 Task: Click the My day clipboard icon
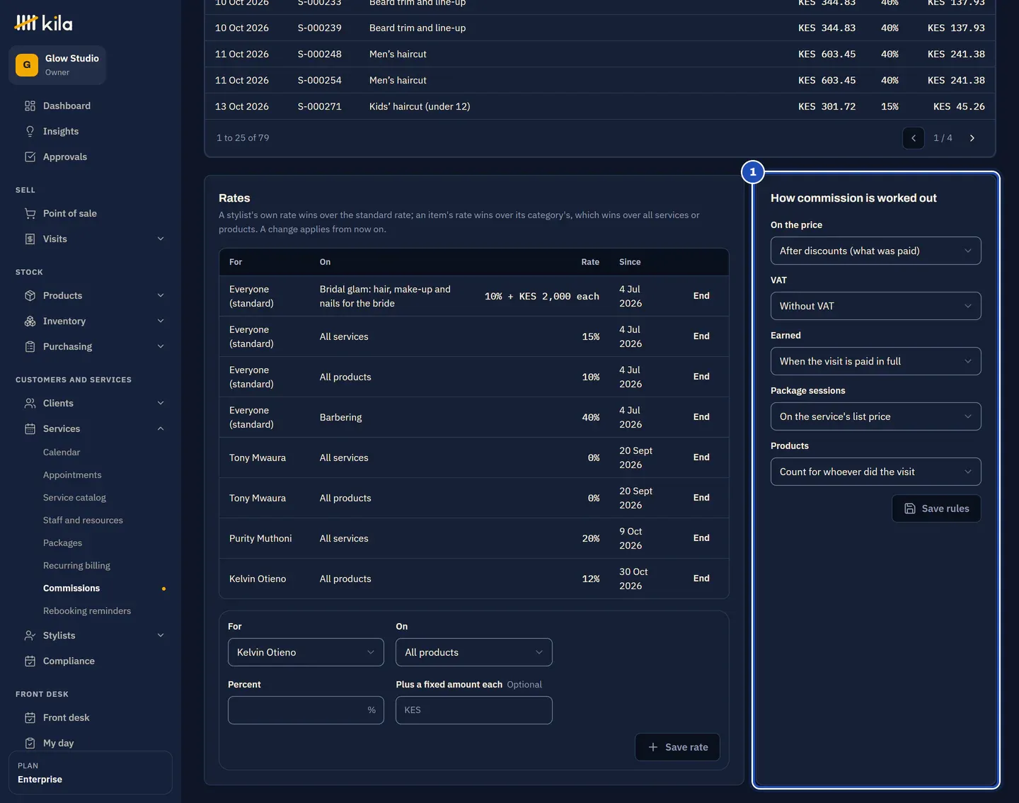(x=30, y=743)
